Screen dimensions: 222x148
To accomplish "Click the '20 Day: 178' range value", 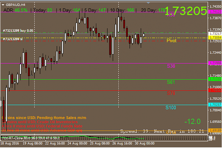I will tap(153, 10).
